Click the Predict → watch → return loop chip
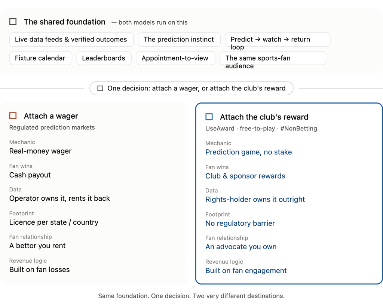The width and height of the screenshot is (383, 308). tap(278, 40)
